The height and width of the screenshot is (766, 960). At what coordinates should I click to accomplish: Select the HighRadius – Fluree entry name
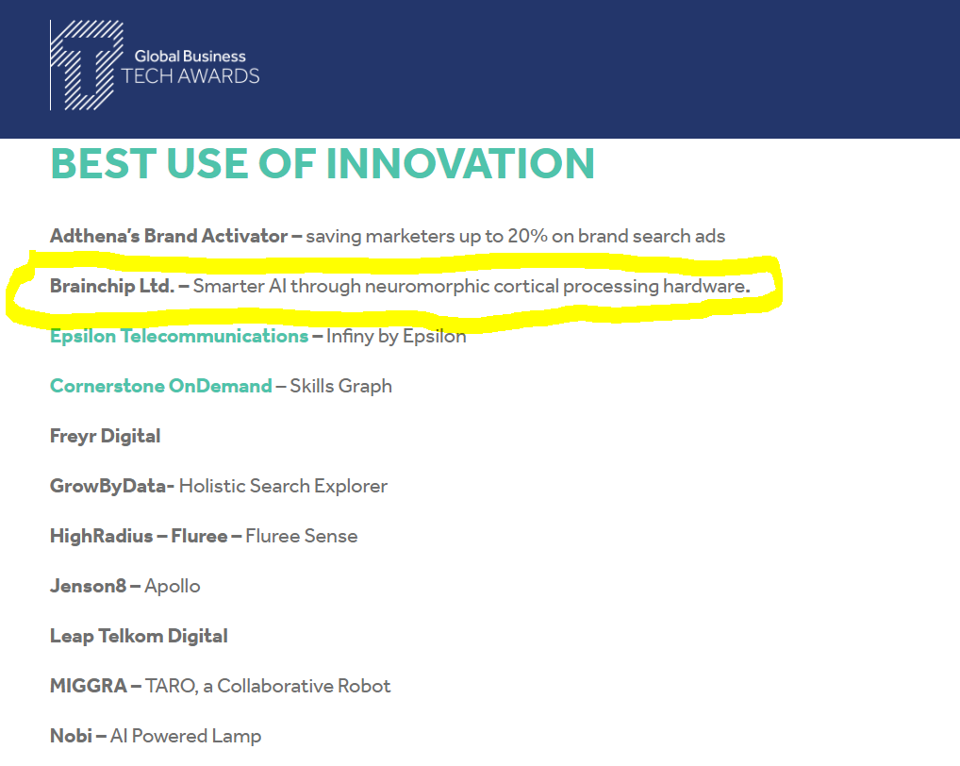click(138, 536)
